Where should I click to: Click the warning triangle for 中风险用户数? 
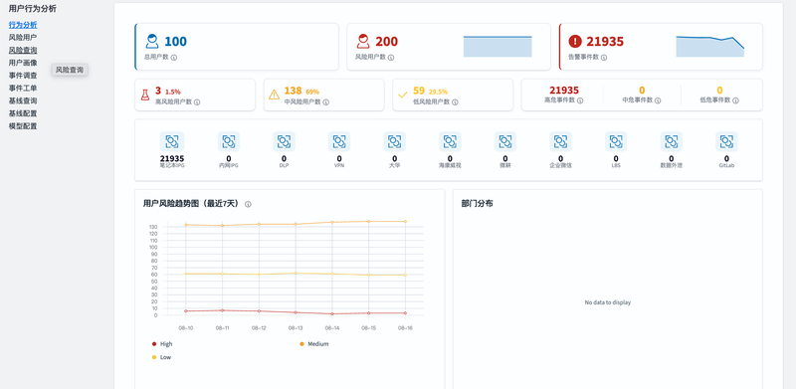point(275,95)
